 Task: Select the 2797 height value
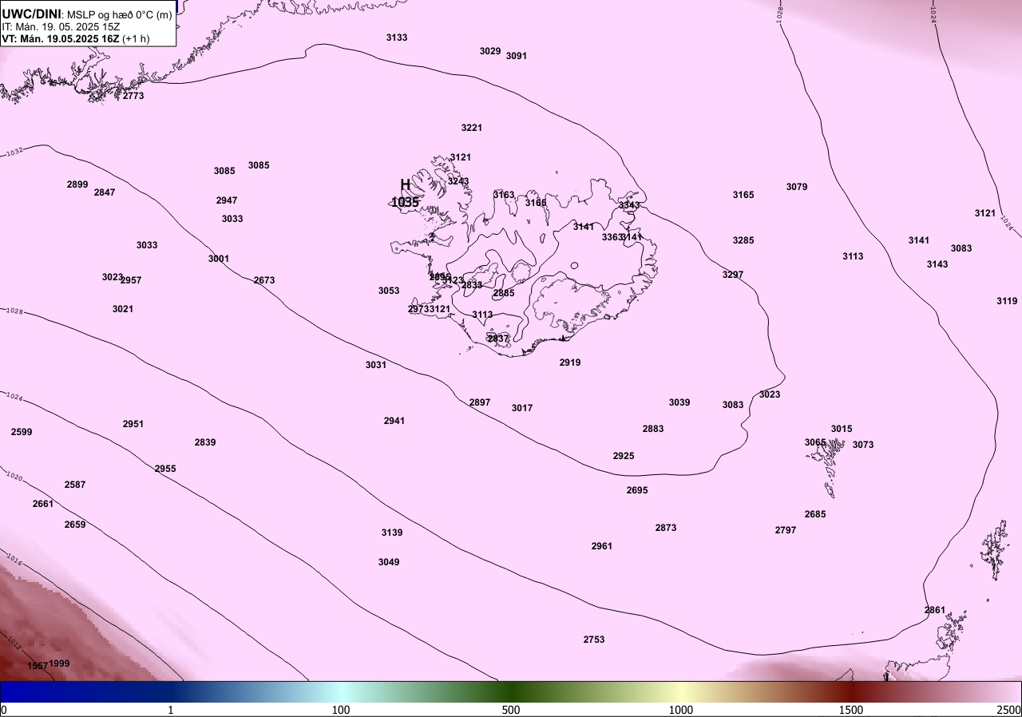coord(786,530)
